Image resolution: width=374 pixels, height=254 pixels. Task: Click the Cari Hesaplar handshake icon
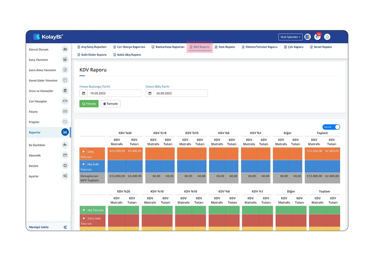[x=65, y=101]
